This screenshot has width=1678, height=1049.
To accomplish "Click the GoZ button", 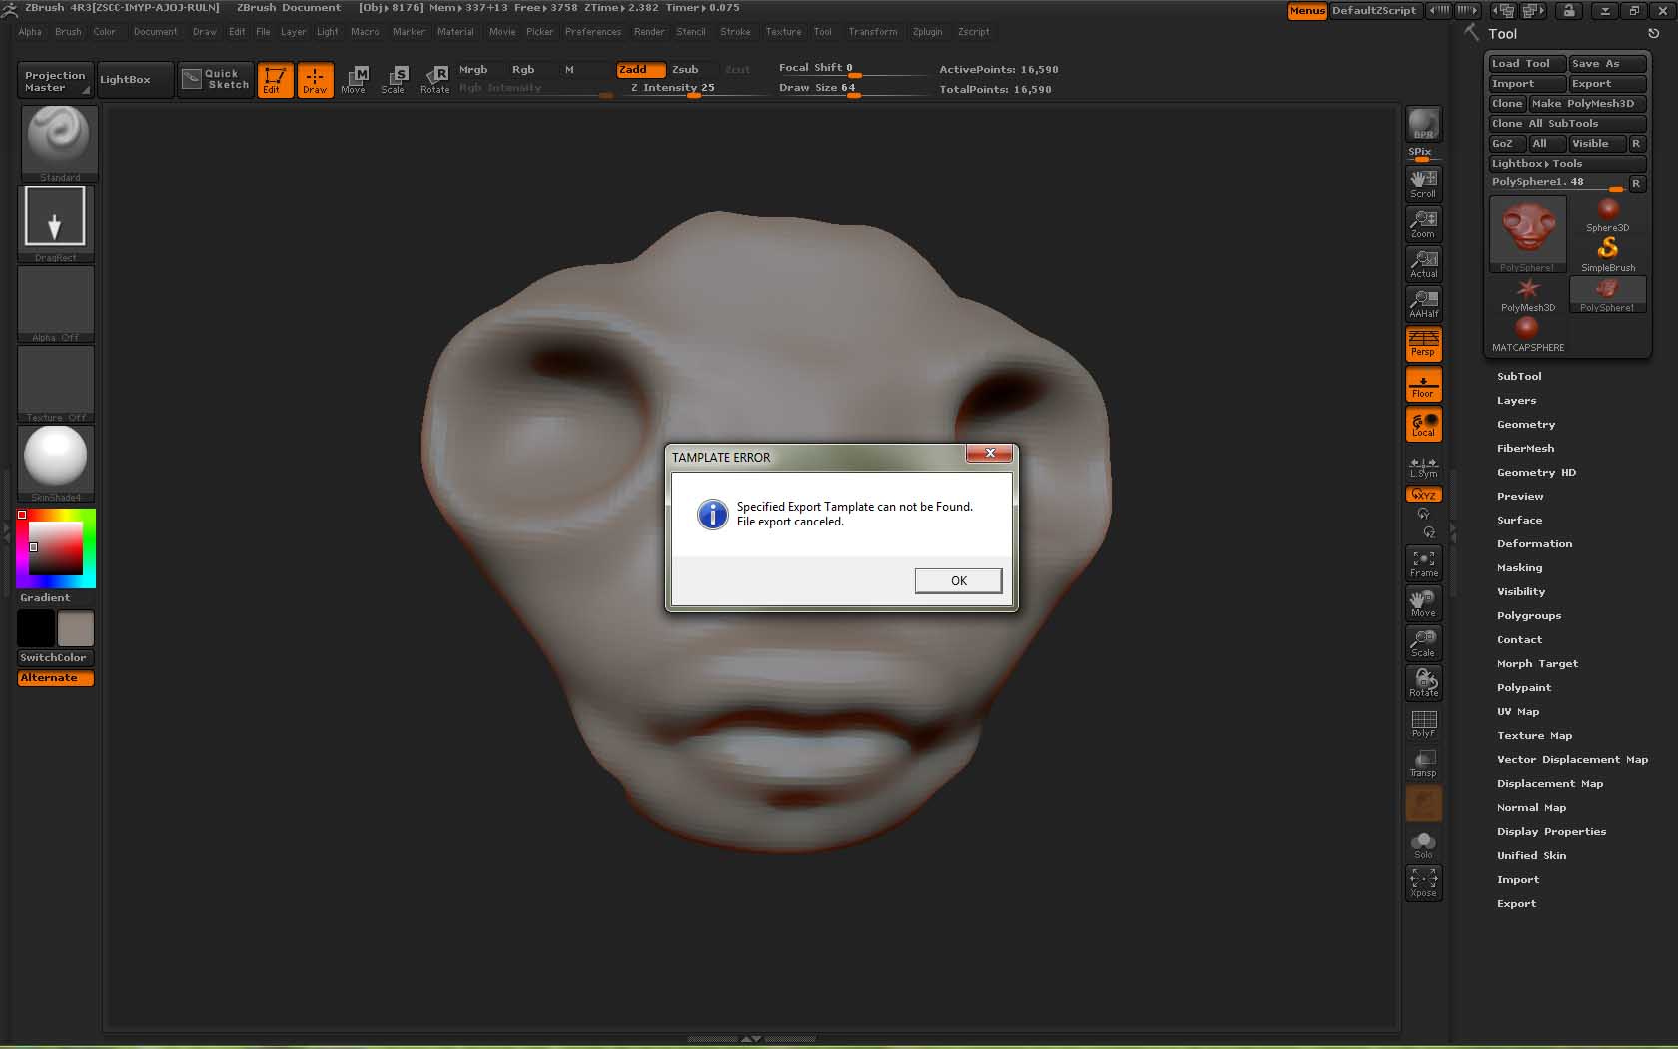I will tap(1507, 144).
